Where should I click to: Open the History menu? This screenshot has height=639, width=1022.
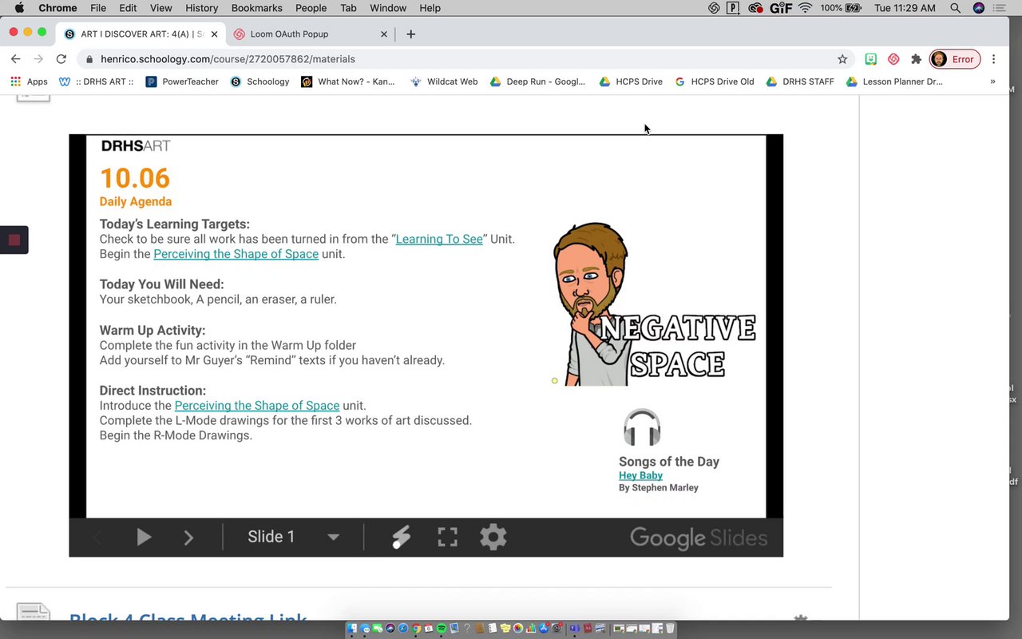[201, 8]
